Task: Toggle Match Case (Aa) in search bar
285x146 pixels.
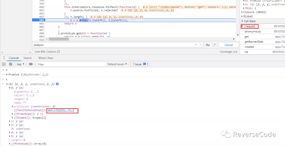Action: point(208,45)
